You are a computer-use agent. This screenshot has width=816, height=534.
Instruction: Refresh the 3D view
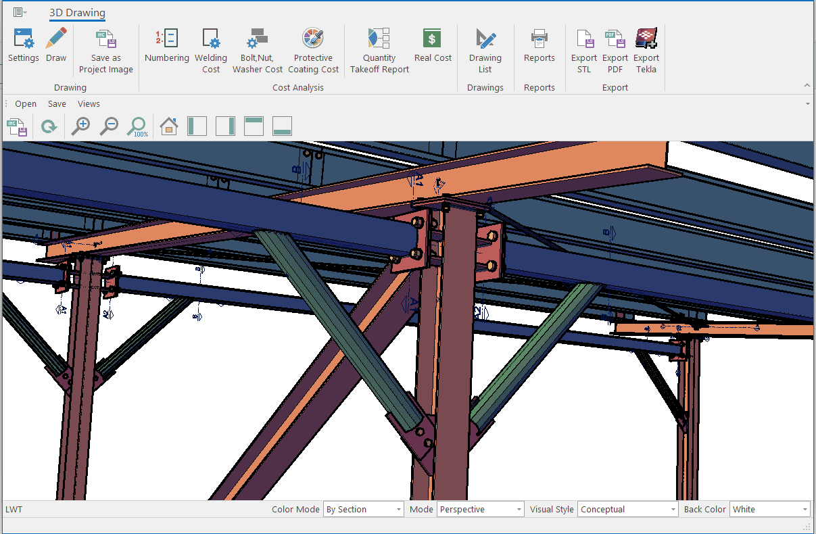(49, 126)
